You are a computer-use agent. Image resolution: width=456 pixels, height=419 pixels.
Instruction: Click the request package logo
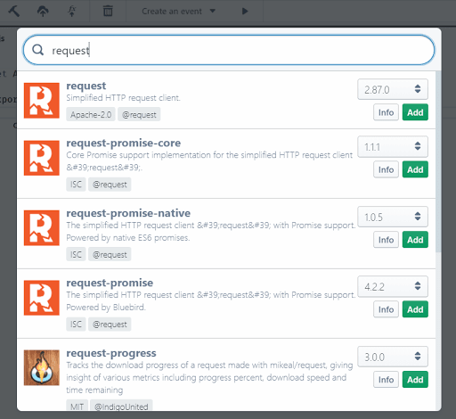pos(42,101)
